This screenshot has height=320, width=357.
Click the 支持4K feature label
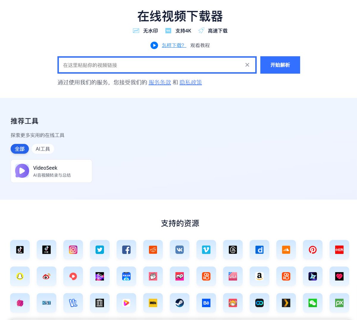tap(183, 31)
